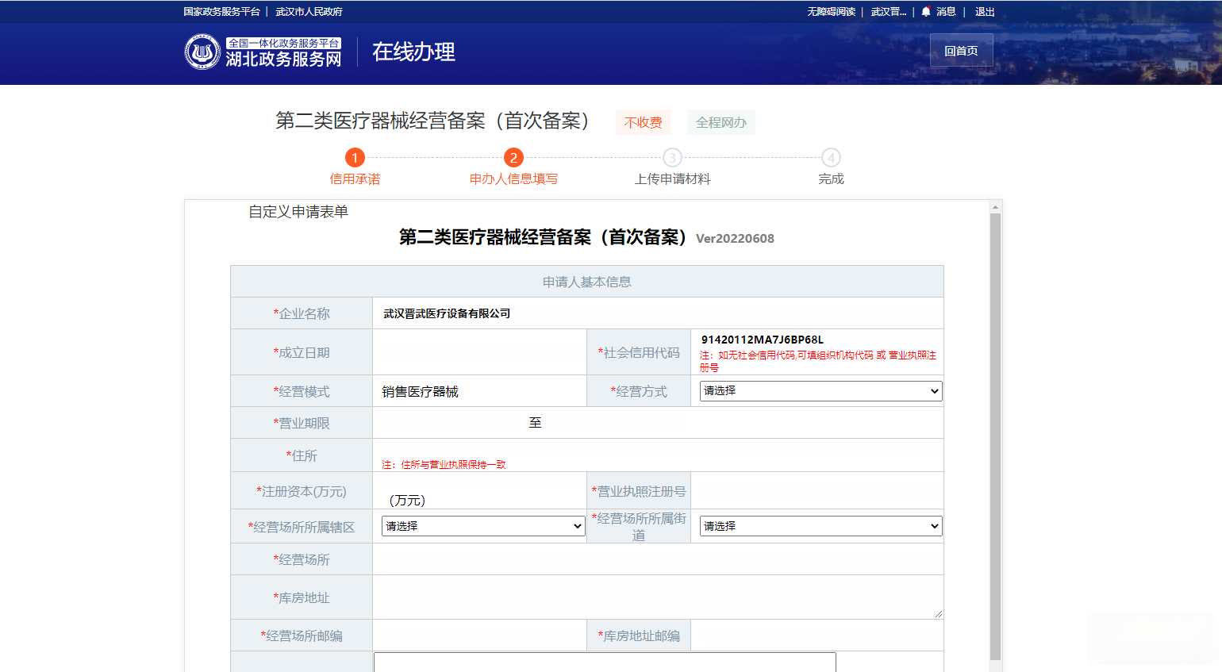
Task: Open the 经营场所所属街道 dropdown
Action: pyautogui.click(x=820, y=526)
